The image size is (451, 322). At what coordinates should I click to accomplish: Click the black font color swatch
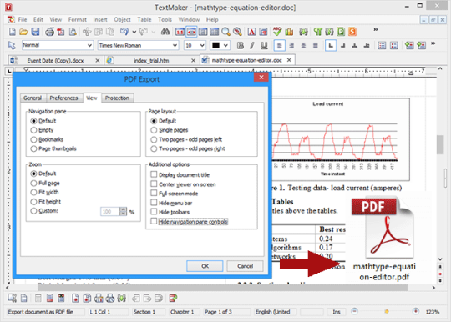point(215,45)
